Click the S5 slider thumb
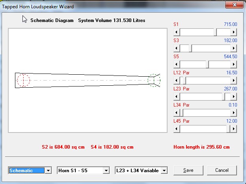This screenshot has height=184, width=246. coord(207,64)
